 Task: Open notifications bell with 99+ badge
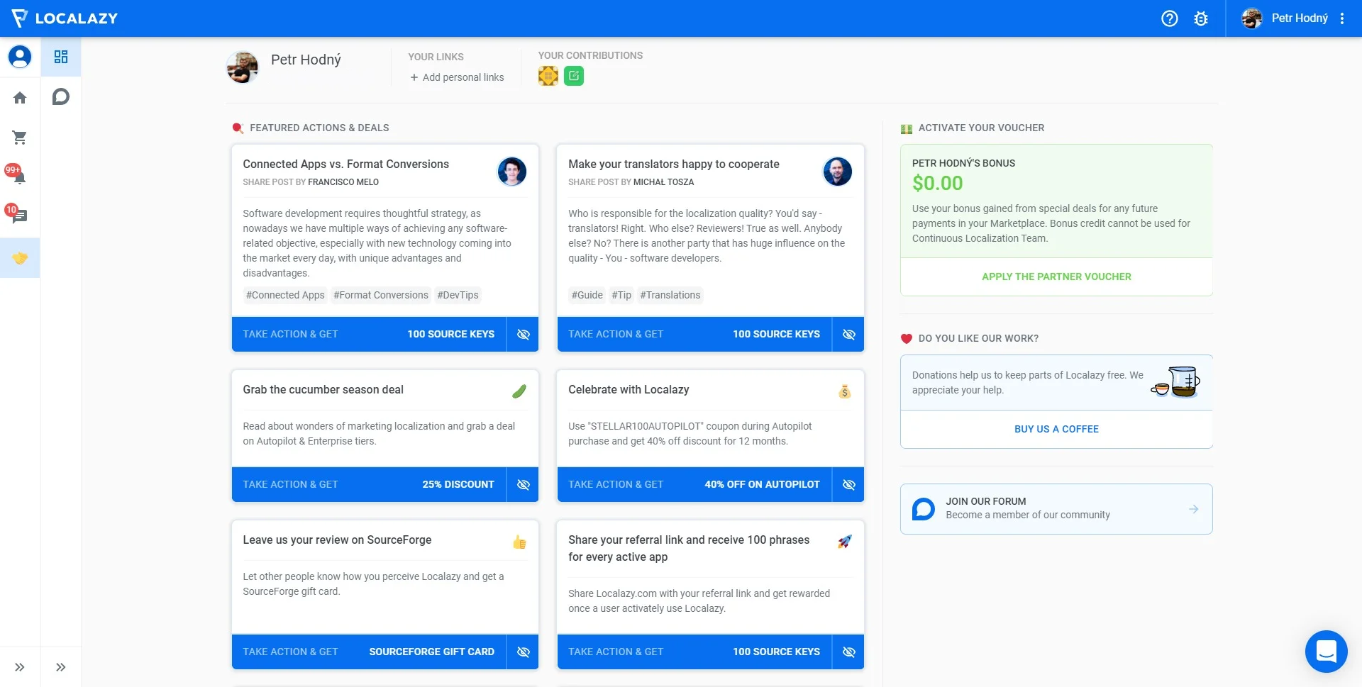point(17,174)
